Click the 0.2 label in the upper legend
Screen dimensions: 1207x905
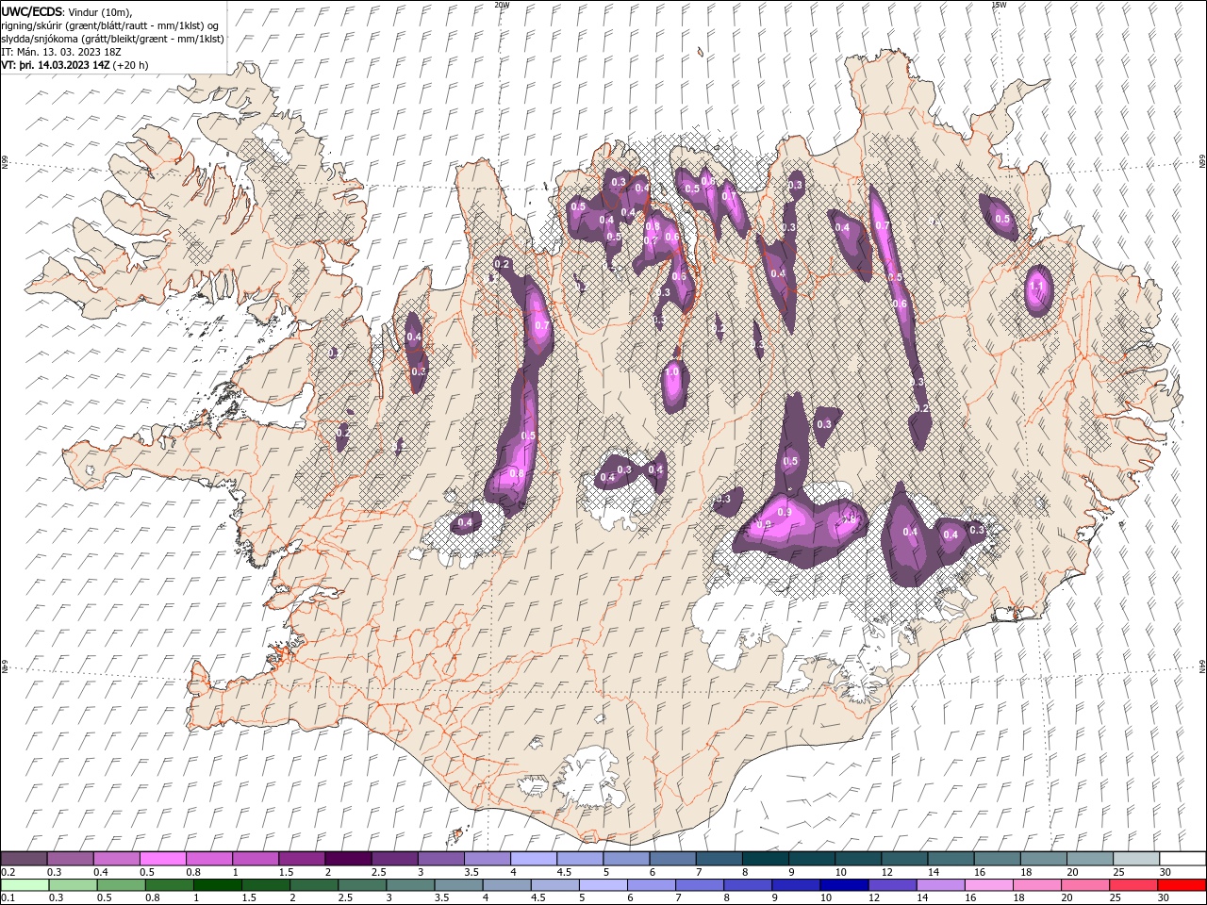[x=7, y=872]
